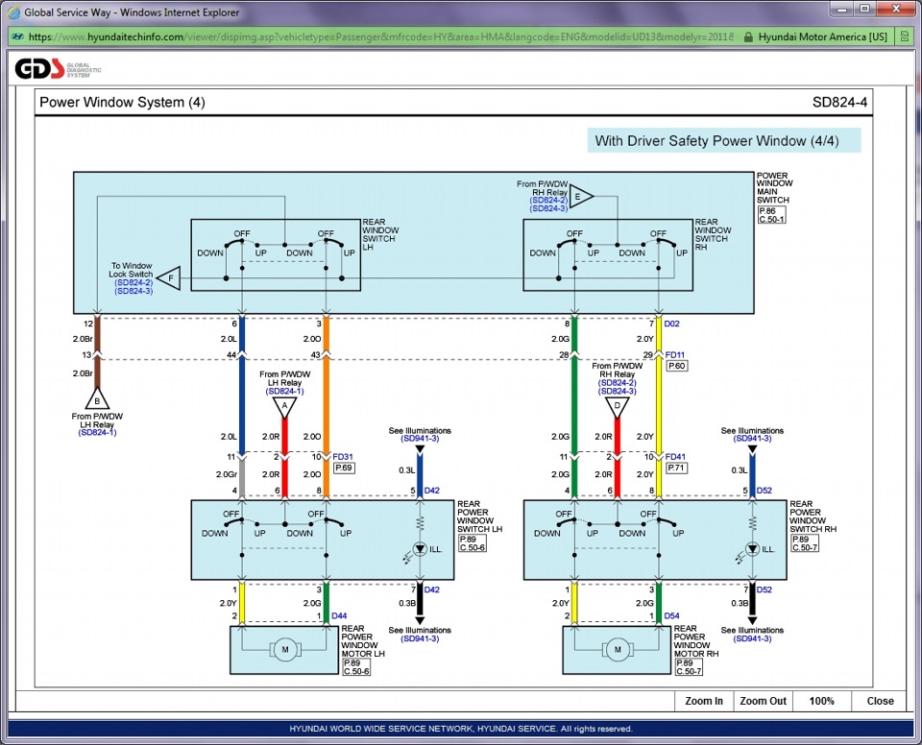The image size is (922, 745).
Task: Click the connector triangle labeled B
Action: point(97,399)
